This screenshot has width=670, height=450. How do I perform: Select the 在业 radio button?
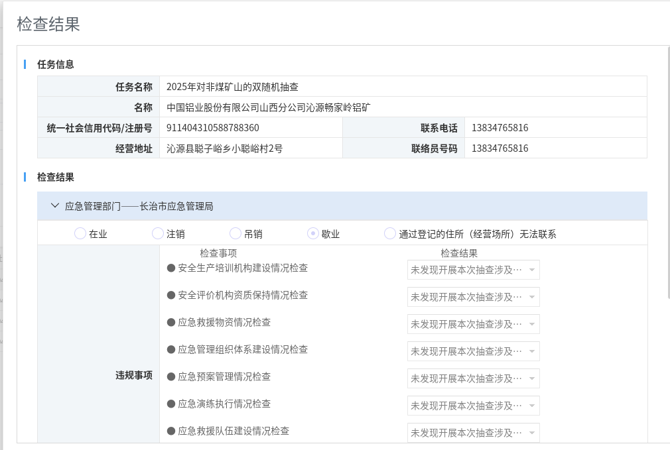pyautogui.click(x=80, y=233)
